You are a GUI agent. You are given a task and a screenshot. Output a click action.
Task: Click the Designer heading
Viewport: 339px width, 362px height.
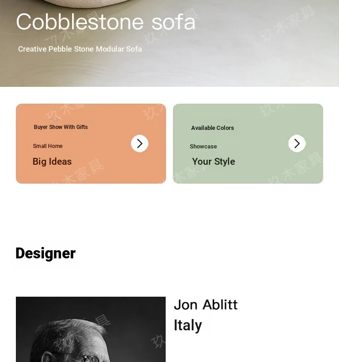tap(46, 253)
